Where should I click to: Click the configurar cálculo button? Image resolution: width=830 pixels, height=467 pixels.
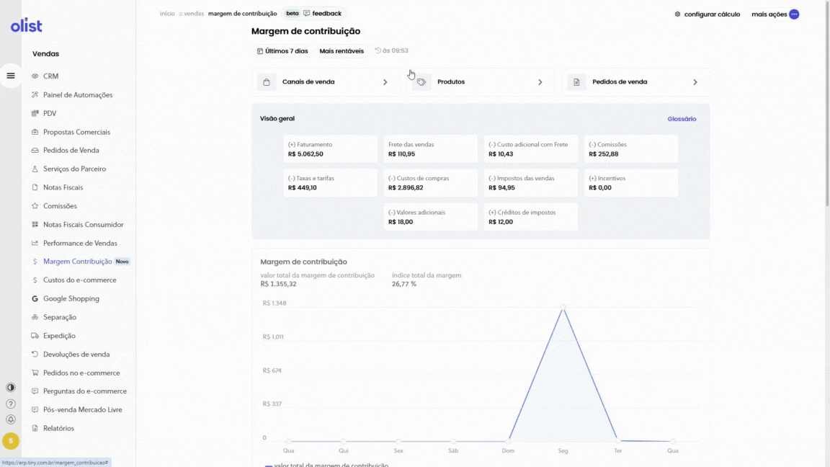[707, 14]
